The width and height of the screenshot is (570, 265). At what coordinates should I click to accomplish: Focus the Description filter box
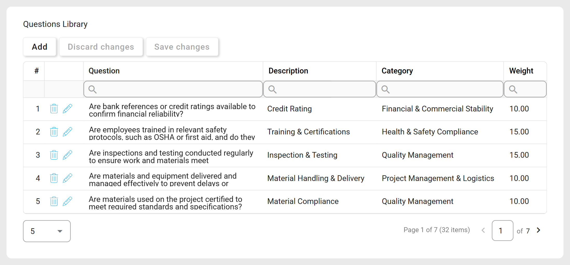point(319,89)
